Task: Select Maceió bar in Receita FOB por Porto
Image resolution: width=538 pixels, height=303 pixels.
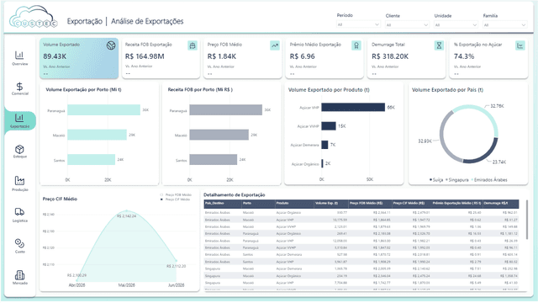Action: coord(219,135)
